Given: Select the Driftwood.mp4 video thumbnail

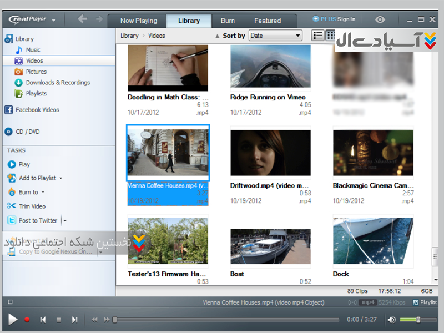Looking at the screenshot, I should point(270,153).
